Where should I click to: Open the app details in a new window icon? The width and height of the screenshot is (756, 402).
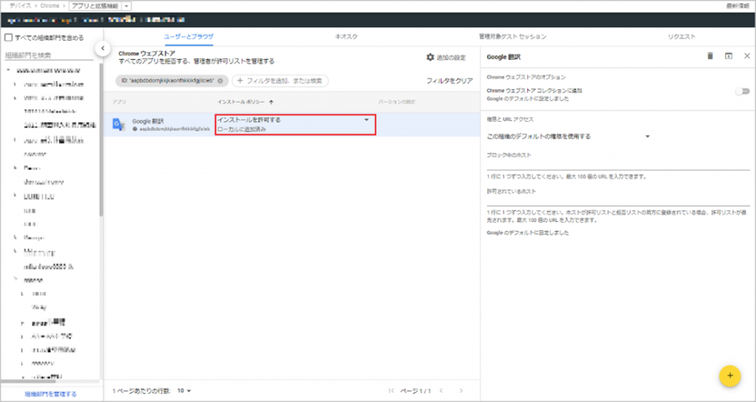(x=729, y=56)
